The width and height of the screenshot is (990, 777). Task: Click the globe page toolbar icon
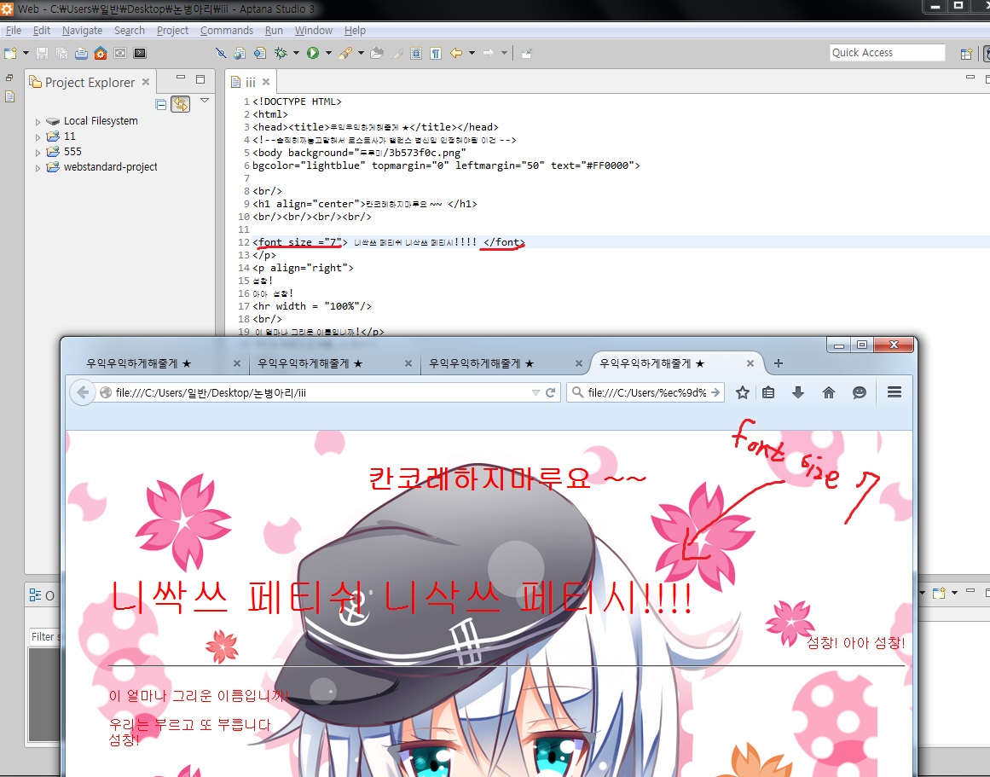240,53
